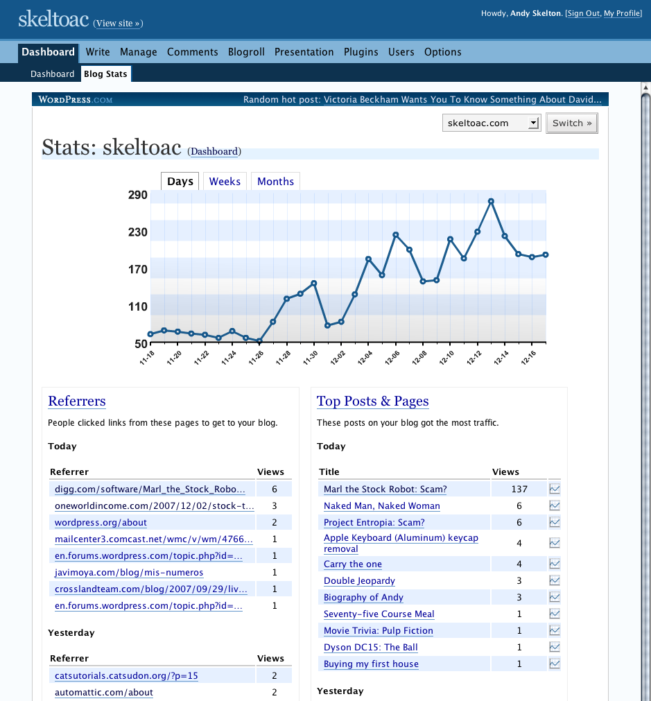
Task: Open the Victoria Beckham random hot post link
Action: pyautogui.click(x=462, y=100)
